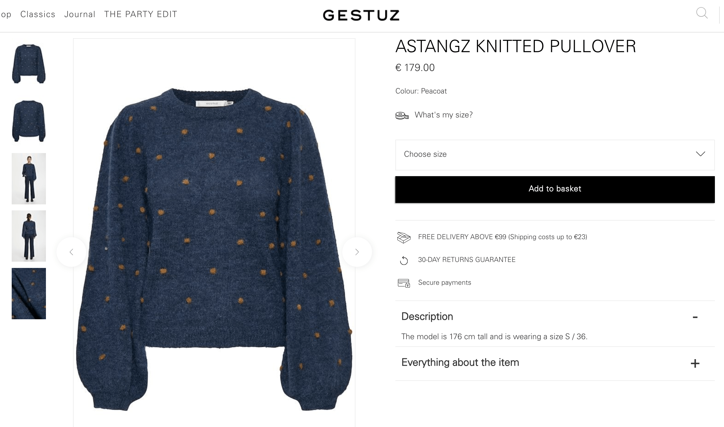Click the search magnifier icon

[701, 13]
